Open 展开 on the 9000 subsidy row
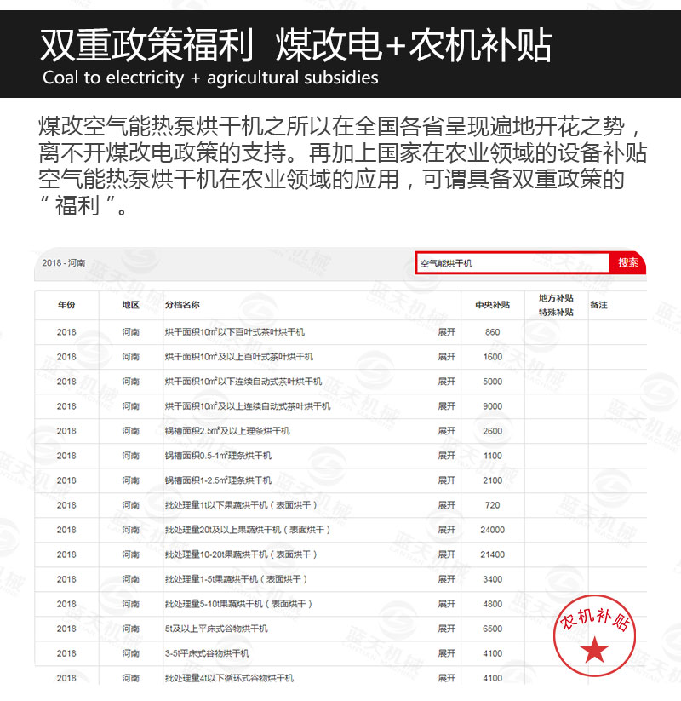The width and height of the screenshot is (681, 701). 447,406
